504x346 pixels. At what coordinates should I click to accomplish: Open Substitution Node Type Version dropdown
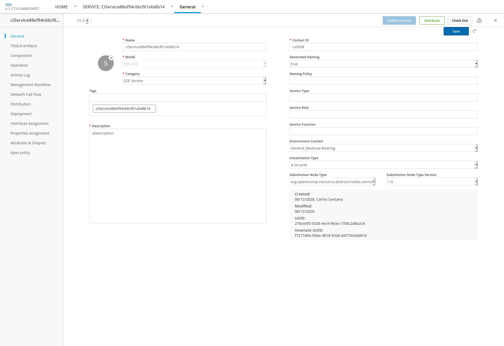click(432, 182)
